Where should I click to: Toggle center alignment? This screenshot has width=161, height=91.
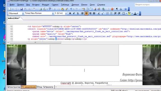click(86, 13)
